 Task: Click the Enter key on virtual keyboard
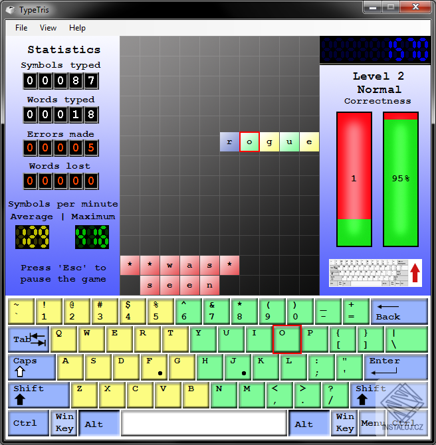[395, 367]
